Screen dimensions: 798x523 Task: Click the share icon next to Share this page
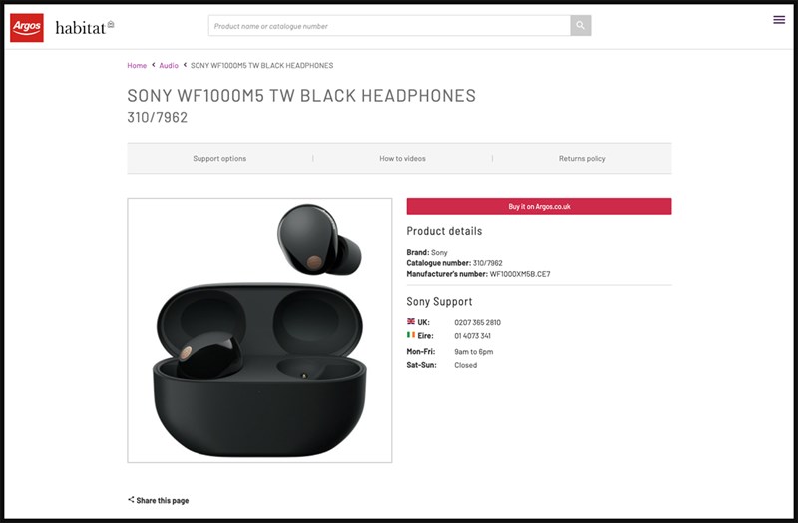pyautogui.click(x=131, y=500)
